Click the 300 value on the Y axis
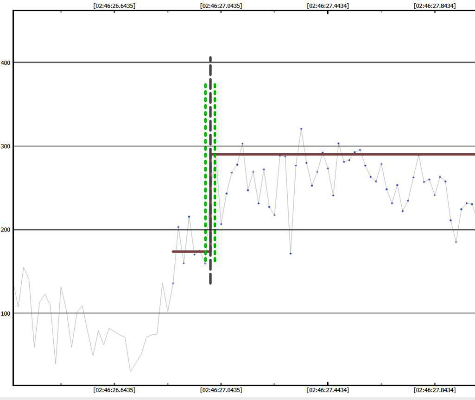475x400 pixels. click(x=6, y=146)
